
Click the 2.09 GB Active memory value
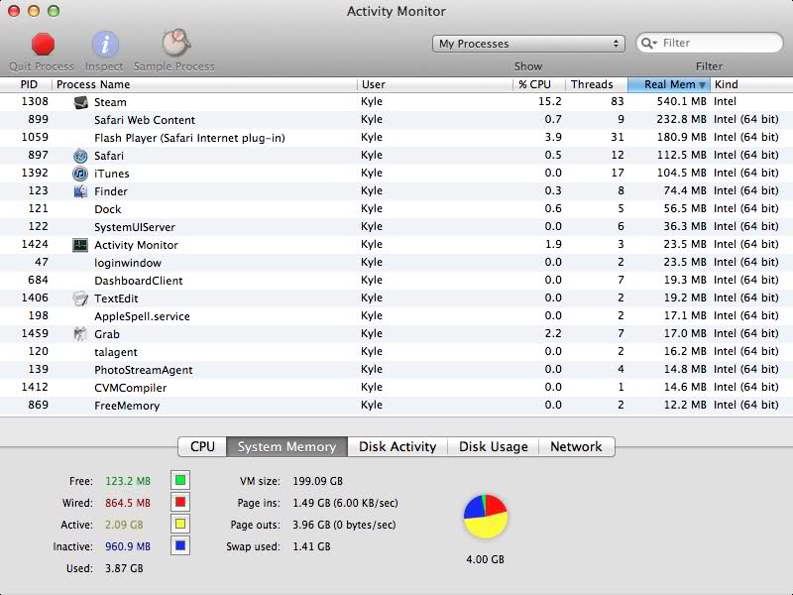tap(124, 525)
